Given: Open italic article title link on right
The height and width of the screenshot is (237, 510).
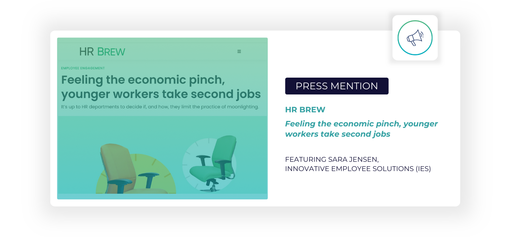Looking at the screenshot, I should pos(361,129).
